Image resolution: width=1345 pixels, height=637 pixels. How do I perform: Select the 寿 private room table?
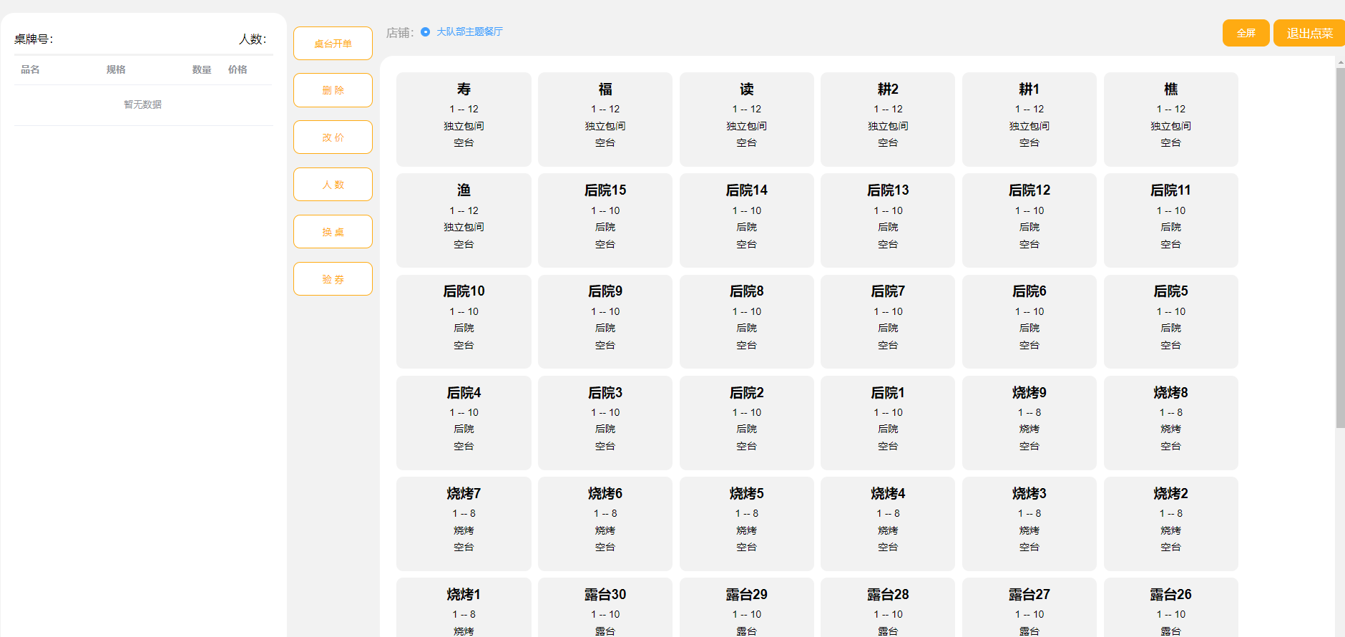[x=464, y=119]
